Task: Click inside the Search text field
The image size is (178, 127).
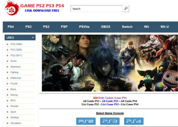Action: 97,9
